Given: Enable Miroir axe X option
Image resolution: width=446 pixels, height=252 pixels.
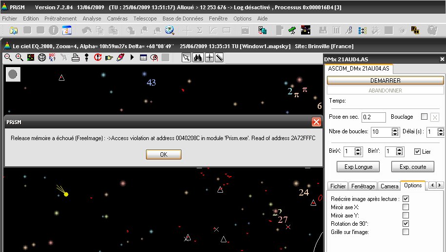Looking at the screenshot, I should point(405,207).
